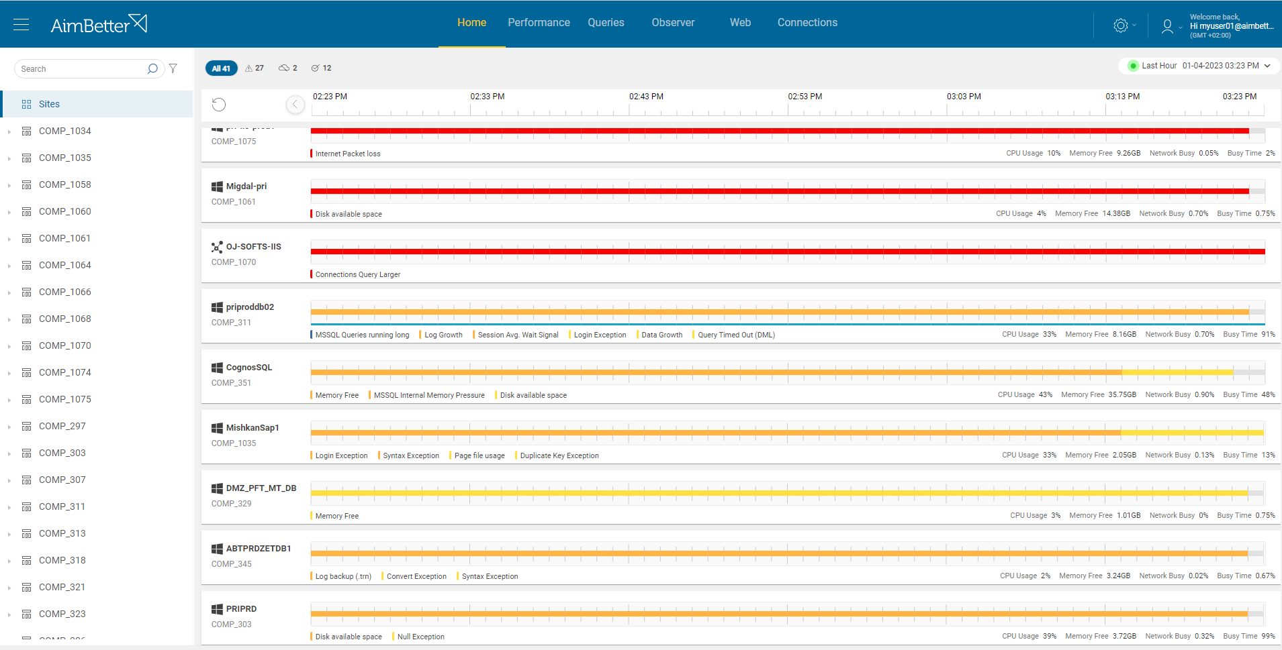Open the Performance tab

click(x=539, y=23)
